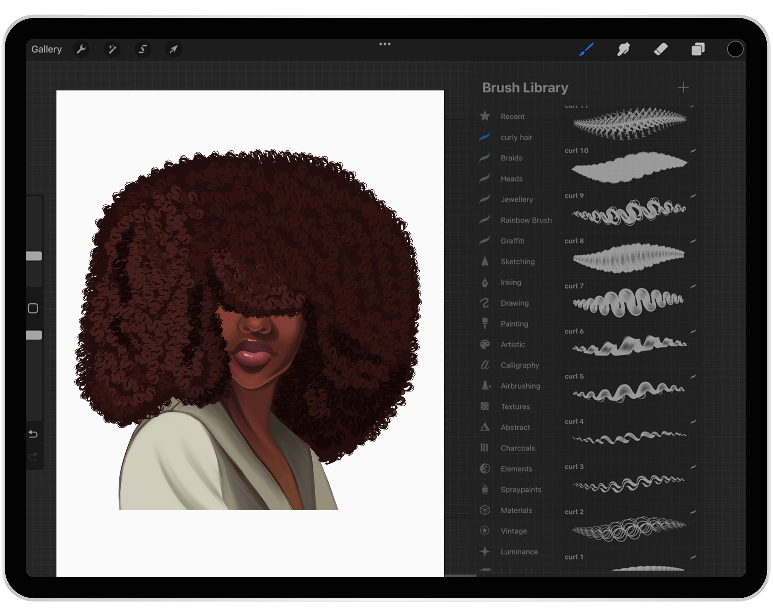Image resolution: width=773 pixels, height=614 pixels.
Task: Open the active color picker circle
Action: click(x=735, y=49)
